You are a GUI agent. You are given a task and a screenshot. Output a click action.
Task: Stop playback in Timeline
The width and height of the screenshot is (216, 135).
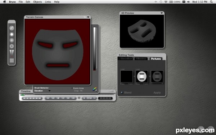tap(58, 98)
